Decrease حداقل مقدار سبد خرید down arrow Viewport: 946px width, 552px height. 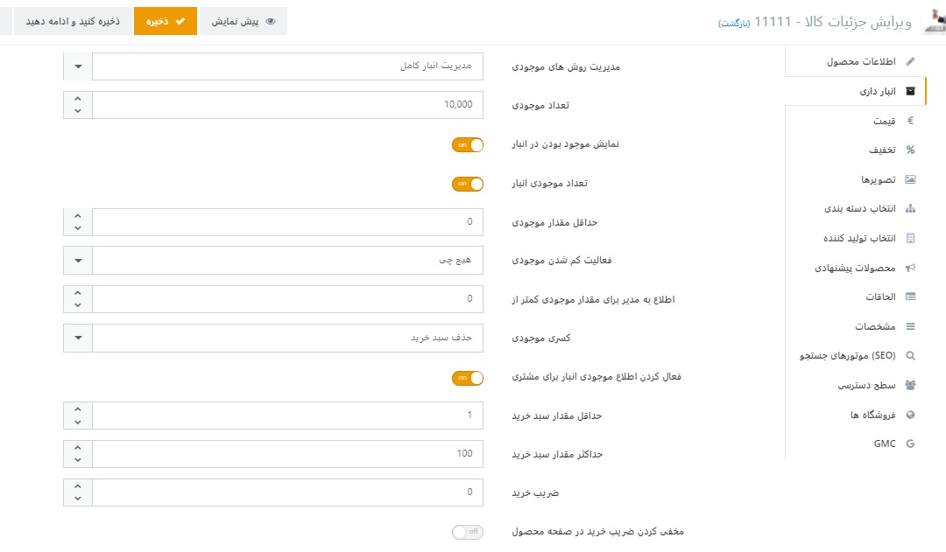pos(77,422)
